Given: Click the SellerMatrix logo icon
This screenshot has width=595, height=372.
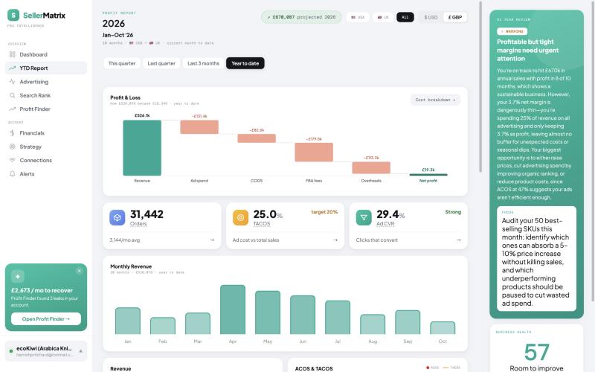Looking at the screenshot, I should [13, 15].
